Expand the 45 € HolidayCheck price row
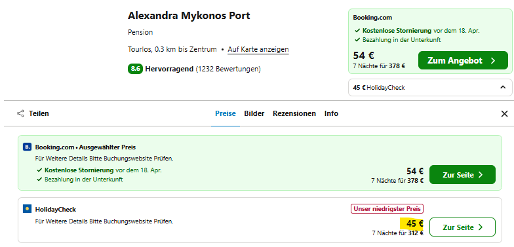This screenshot has height=247, width=514. (430, 88)
